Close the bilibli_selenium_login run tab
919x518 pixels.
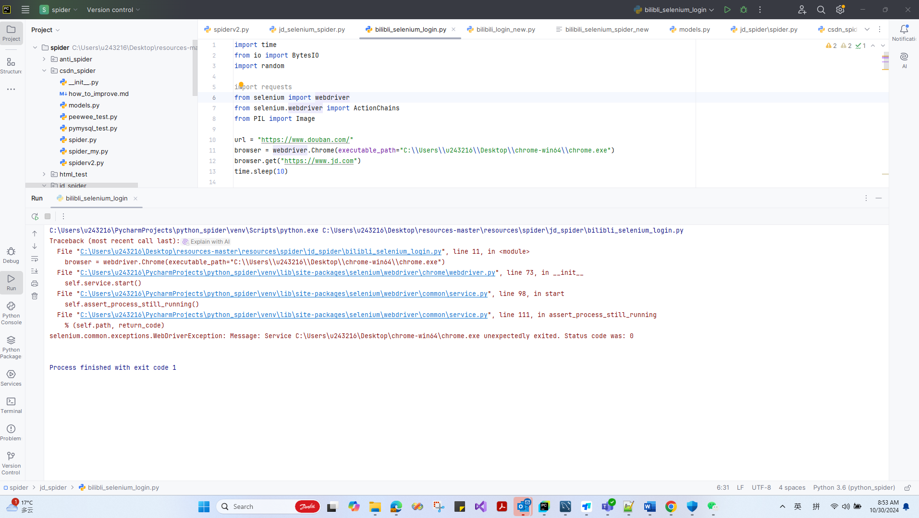(135, 199)
